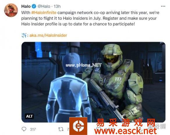The image size is (170, 135).
Task: Open the #HaloInfinite hashtag
Action: (x=44, y=12)
